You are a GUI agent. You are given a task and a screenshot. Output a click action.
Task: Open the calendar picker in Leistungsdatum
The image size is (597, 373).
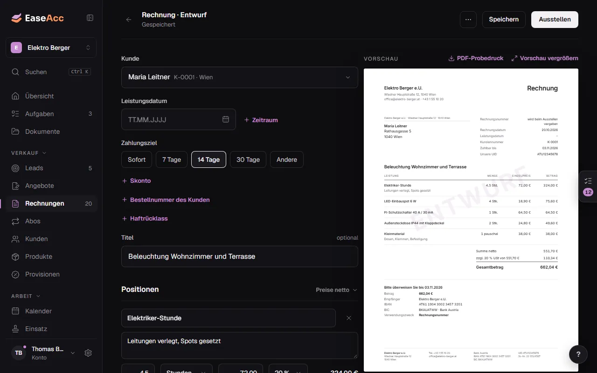click(226, 119)
